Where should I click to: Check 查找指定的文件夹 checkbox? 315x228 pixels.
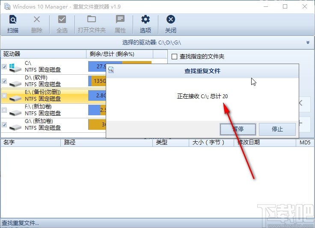(x=175, y=56)
